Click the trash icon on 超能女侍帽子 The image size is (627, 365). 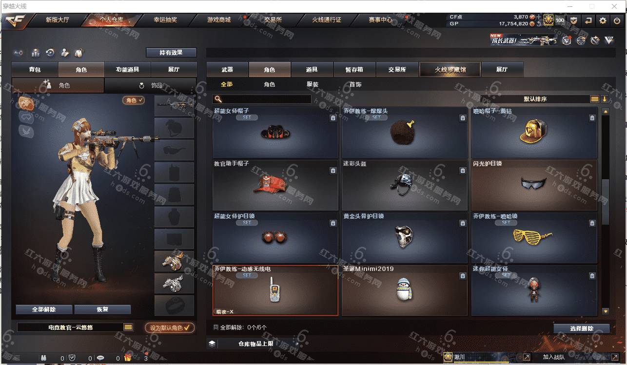[x=333, y=118]
